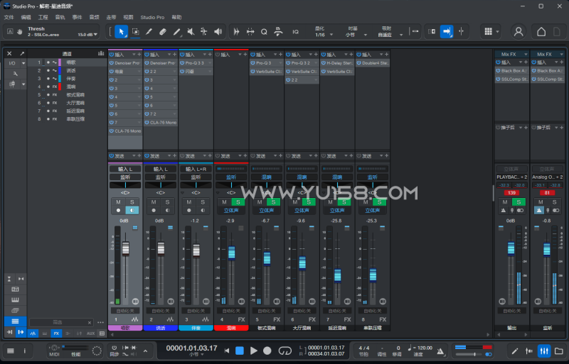Return to zero with skip-back button
Screen dimensions: 569x364
pyautogui.click(x=227, y=351)
